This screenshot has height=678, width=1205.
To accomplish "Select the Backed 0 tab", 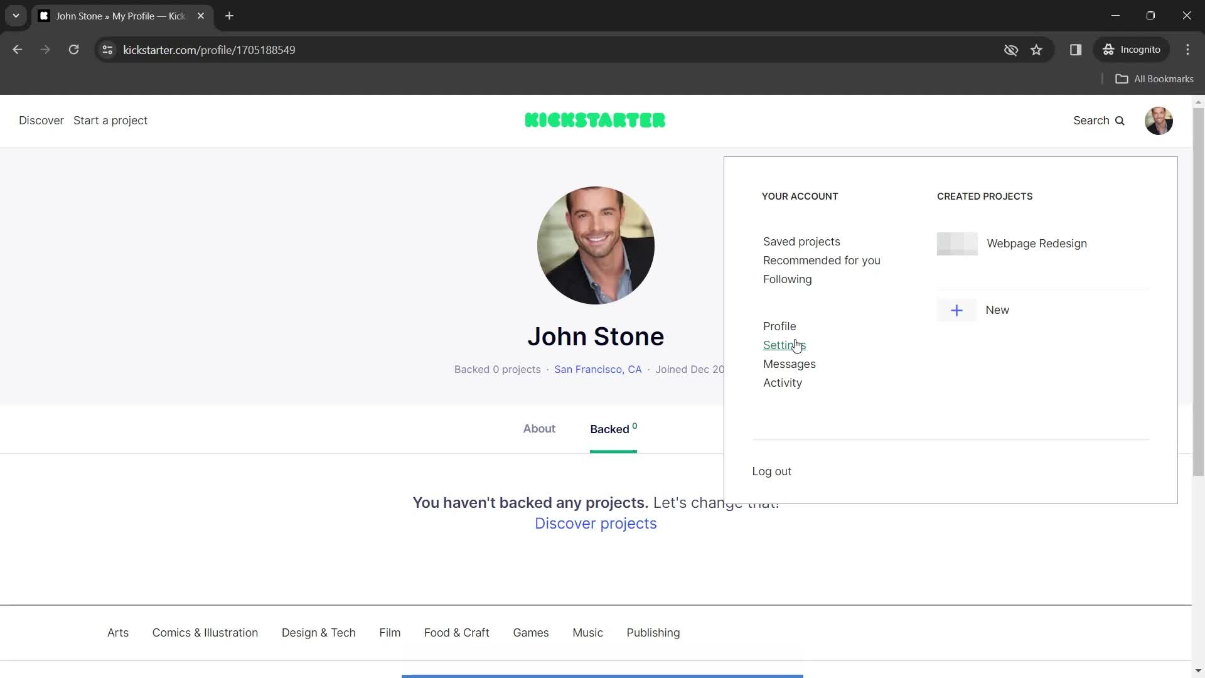I will [x=614, y=429].
